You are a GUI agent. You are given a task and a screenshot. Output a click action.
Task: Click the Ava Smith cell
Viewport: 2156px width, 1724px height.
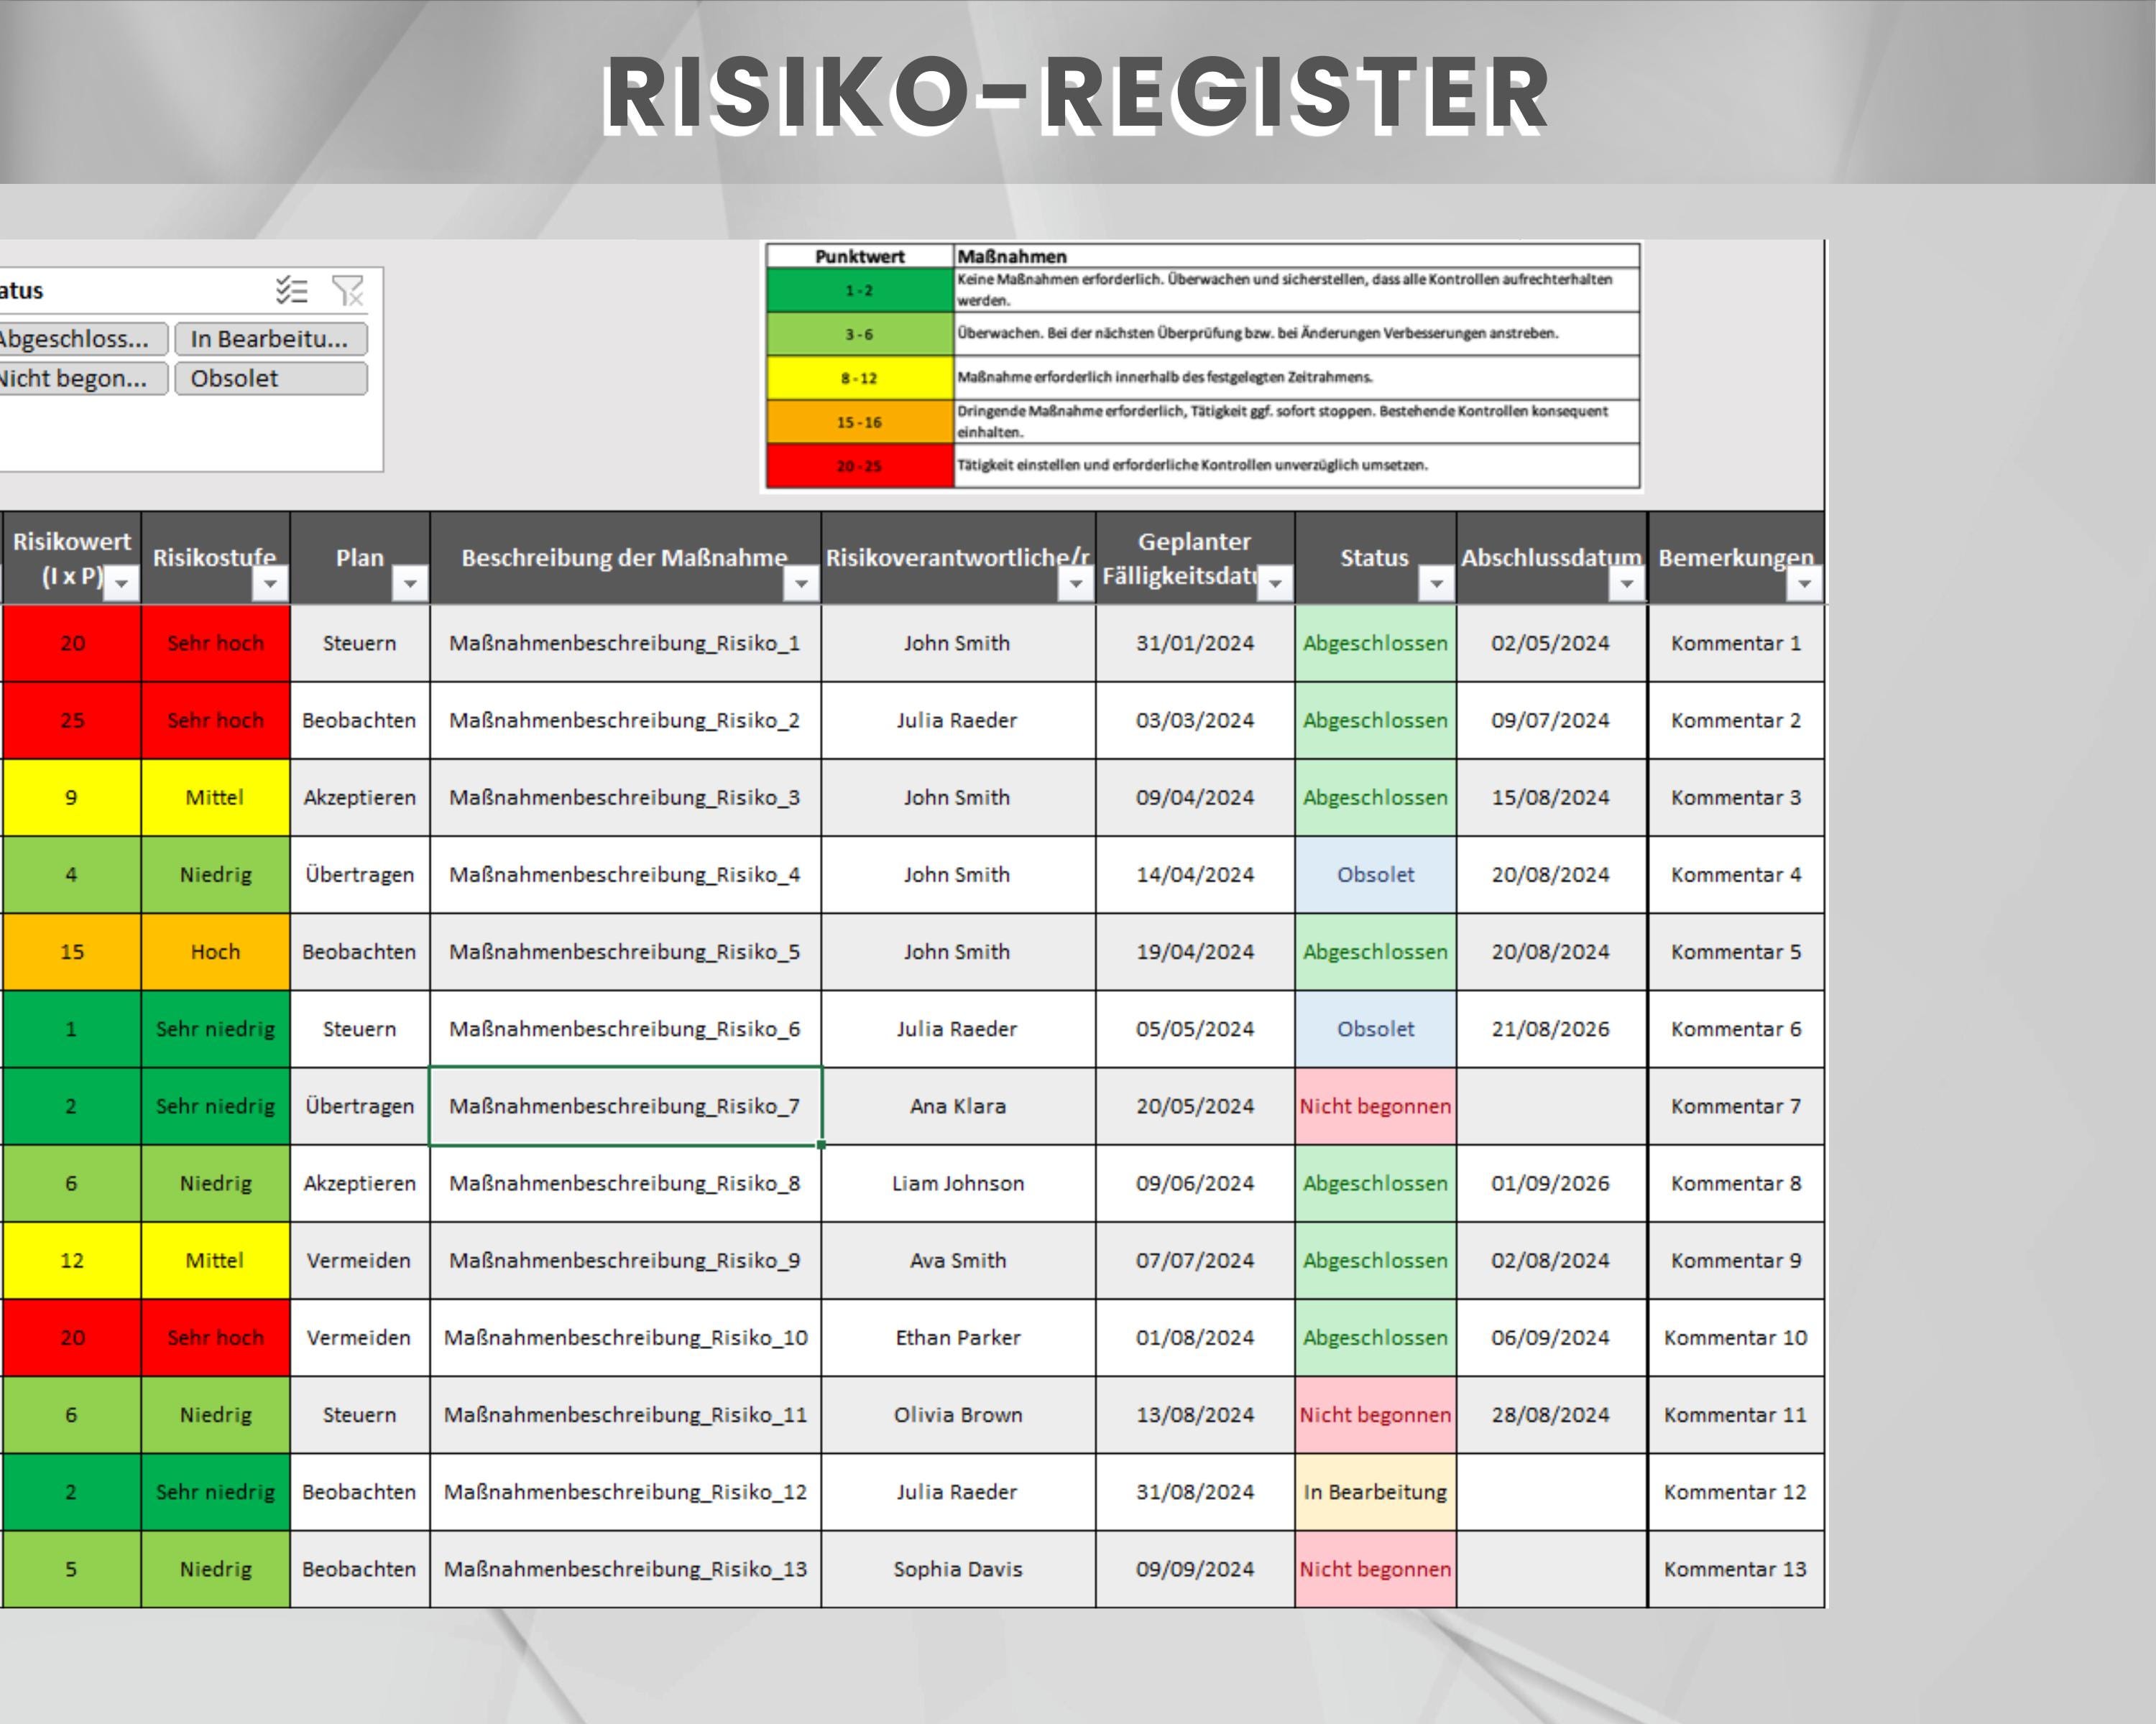coord(958,1260)
